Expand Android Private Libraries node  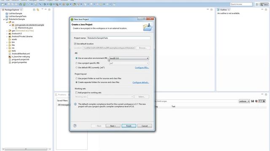click(x=7, y=36)
